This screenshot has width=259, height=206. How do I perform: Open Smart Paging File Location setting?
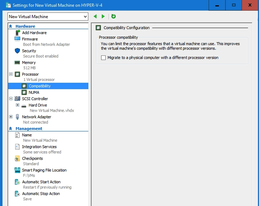(x=44, y=170)
